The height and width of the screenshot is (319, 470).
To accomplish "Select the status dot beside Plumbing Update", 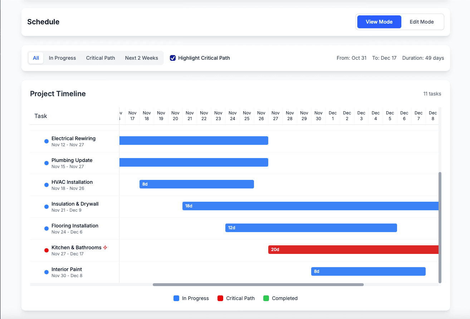I will click(x=46, y=163).
